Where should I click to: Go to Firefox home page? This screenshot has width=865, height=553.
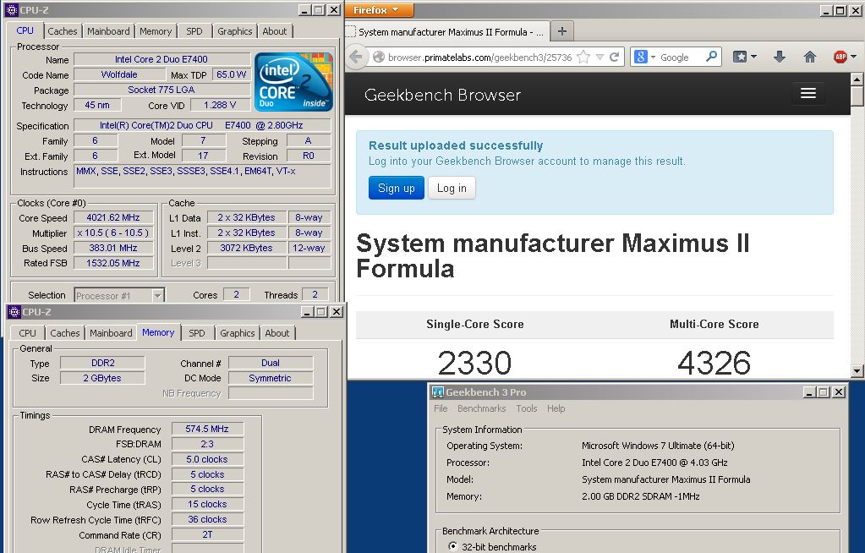[x=809, y=57]
